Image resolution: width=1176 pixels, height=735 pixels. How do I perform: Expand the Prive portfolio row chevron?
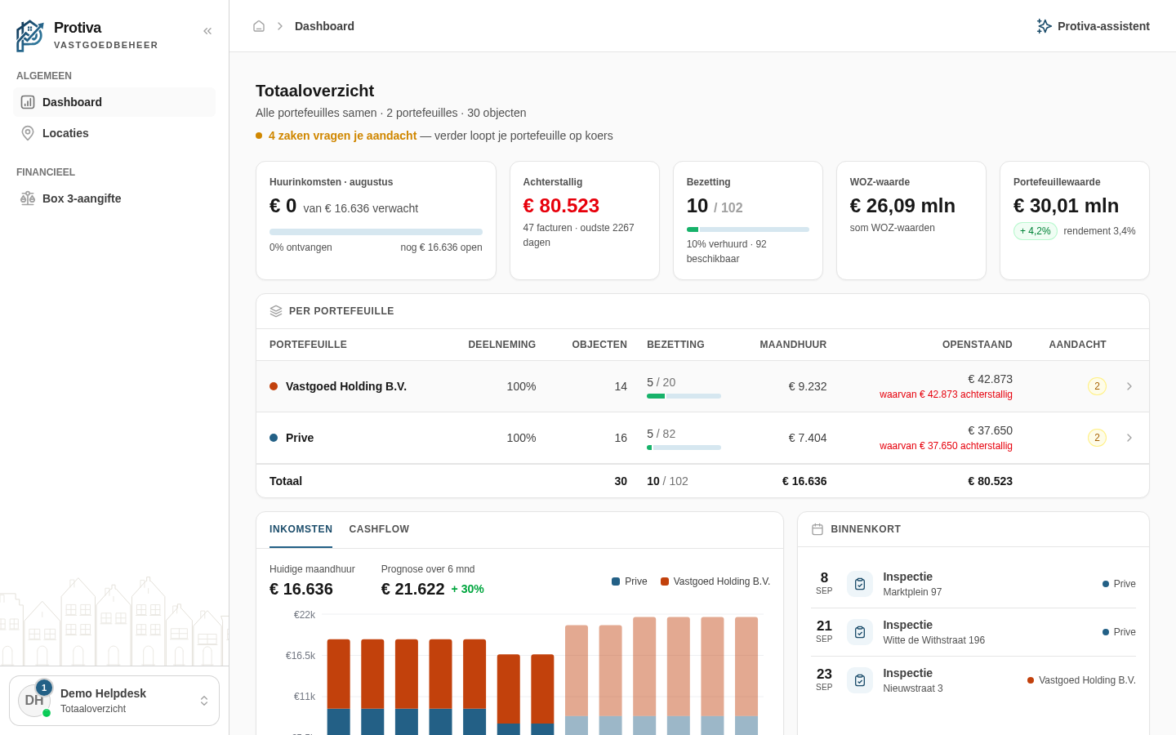click(1129, 438)
